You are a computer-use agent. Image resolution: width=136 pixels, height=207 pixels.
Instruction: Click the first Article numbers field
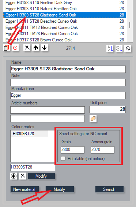48,110
